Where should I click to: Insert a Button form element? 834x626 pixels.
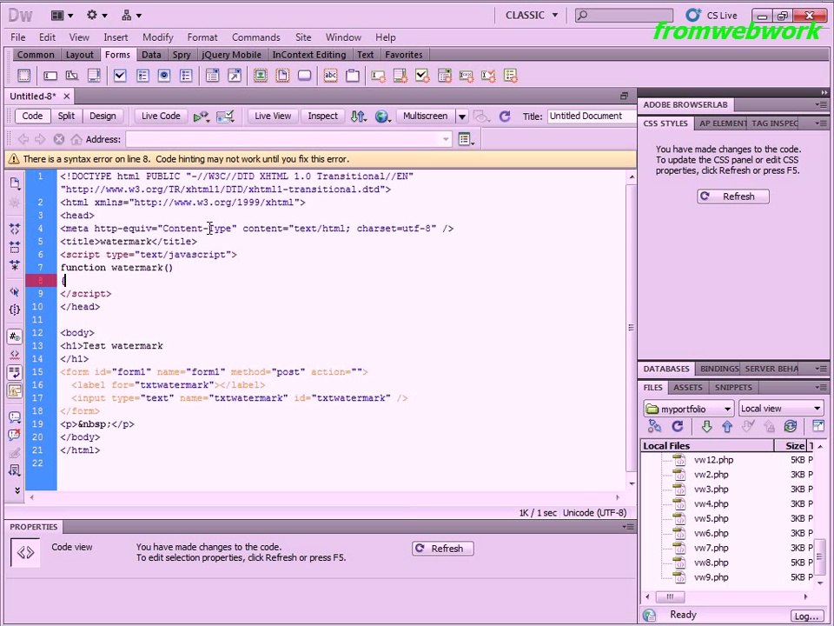click(304, 76)
